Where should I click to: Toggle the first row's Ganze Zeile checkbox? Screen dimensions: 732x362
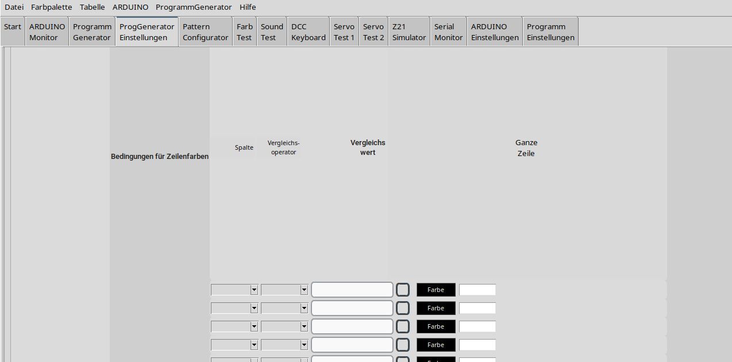pos(403,290)
